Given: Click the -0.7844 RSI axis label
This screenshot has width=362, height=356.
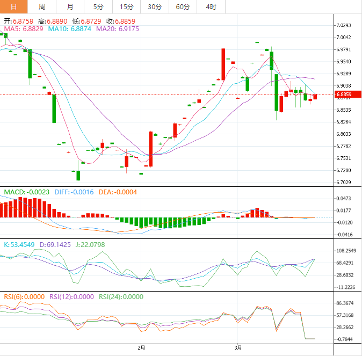Looking at the screenshot, I should coord(344,339).
